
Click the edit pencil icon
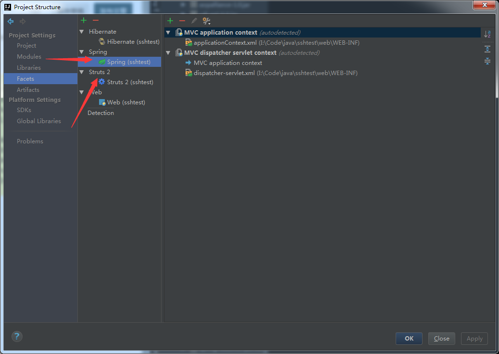(194, 21)
